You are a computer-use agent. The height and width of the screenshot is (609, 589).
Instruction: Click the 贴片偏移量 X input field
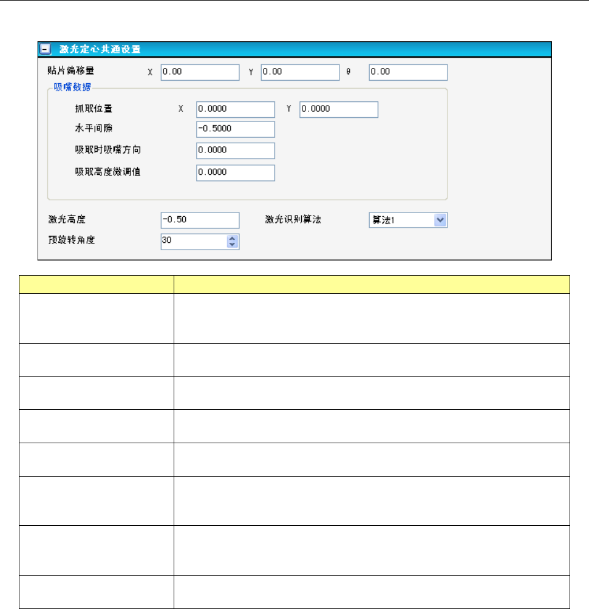pos(200,72)
